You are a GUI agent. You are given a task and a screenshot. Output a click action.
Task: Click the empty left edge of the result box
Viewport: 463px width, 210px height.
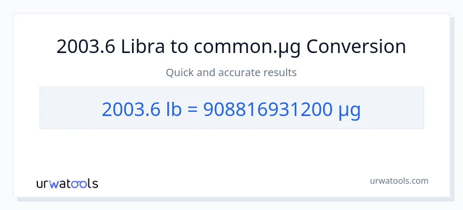(58, 108)
